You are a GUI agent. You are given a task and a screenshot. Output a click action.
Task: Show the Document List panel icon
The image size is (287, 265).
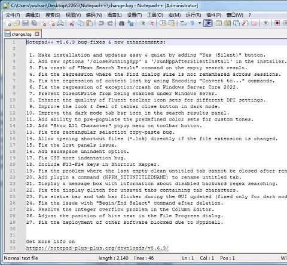[236, 23]
